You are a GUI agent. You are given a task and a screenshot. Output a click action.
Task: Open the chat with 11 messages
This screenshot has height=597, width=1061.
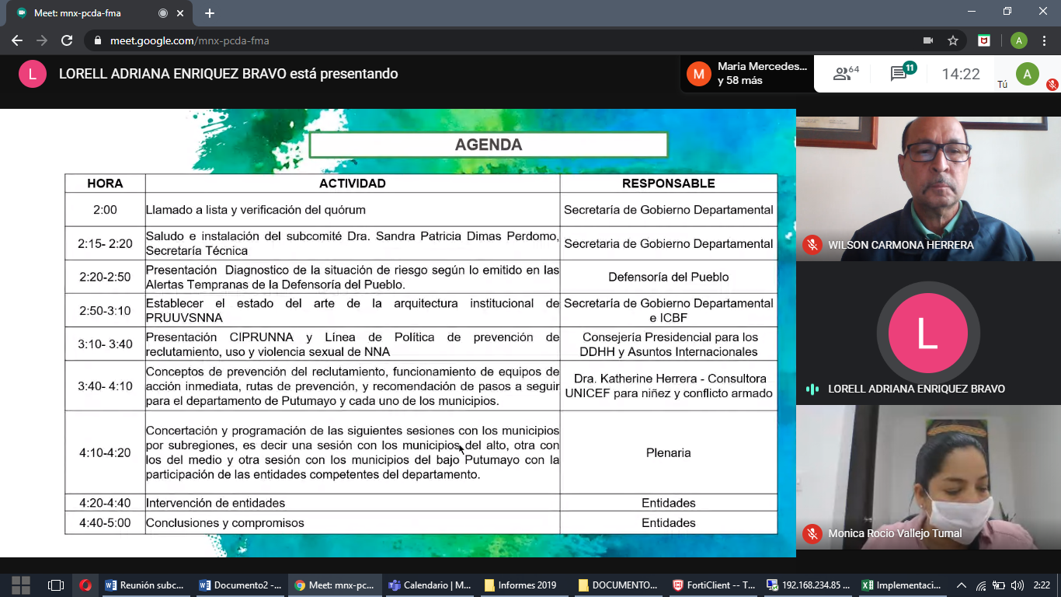[901, 73]
